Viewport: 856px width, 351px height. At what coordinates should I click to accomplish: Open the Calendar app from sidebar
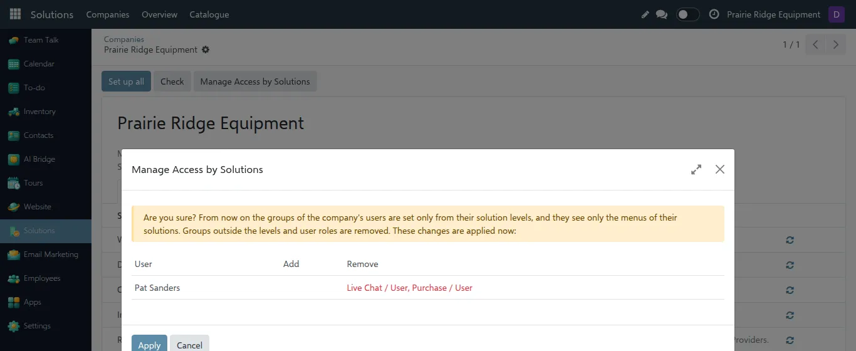point(46,64)
